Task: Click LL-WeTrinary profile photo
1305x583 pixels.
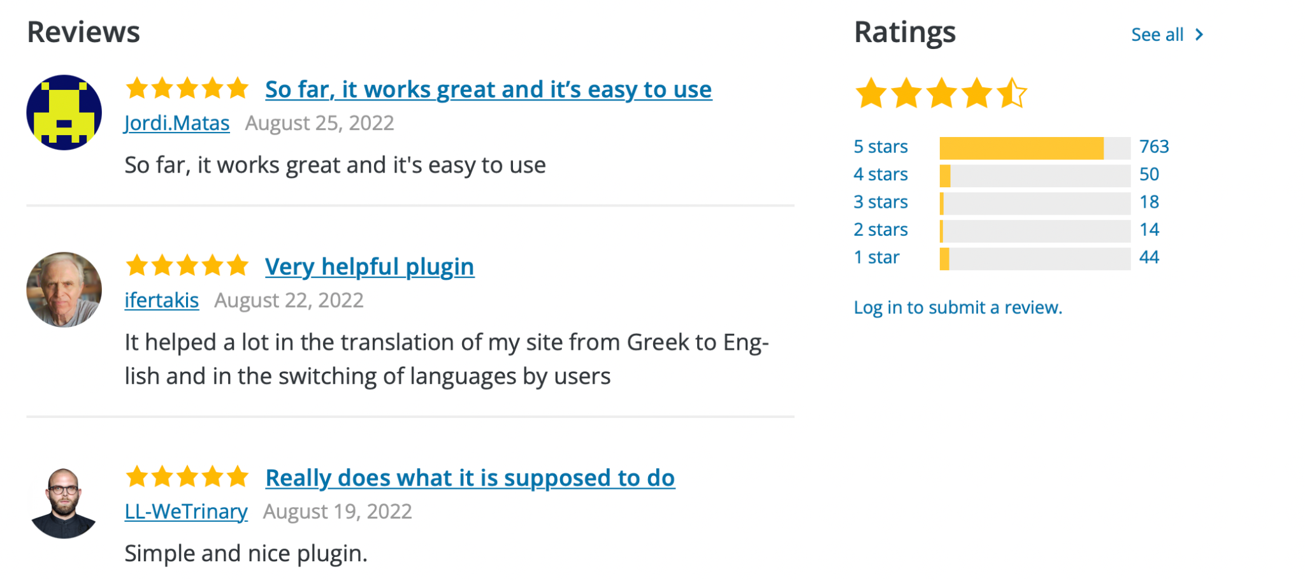Action: click(x=64, y=503)
